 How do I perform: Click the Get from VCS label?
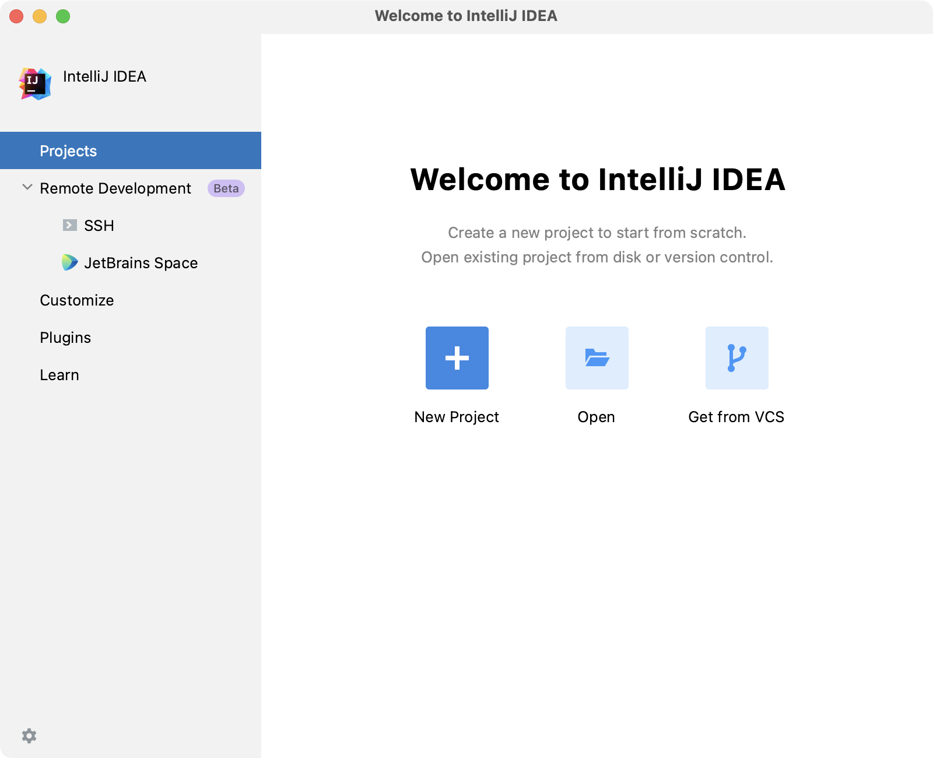coord(736,417)
